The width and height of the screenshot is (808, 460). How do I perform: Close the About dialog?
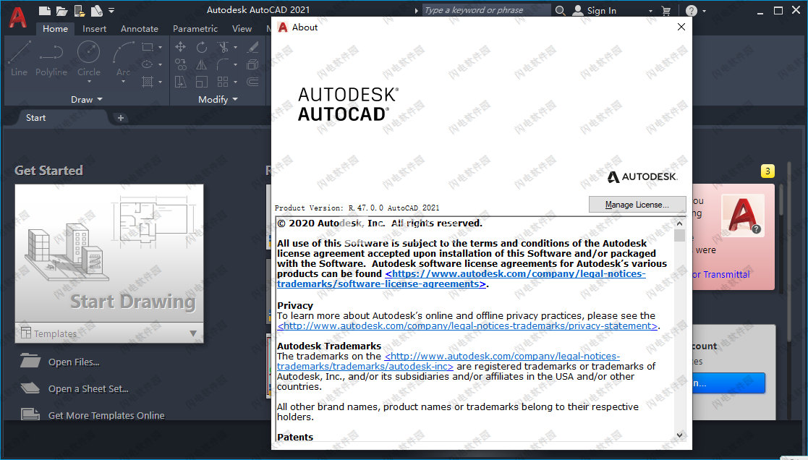[x=681, y=27]
